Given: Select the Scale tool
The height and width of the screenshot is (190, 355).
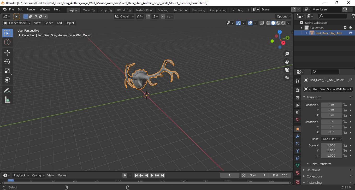Looking at the screenshot, I should click(x=7, y=71).
